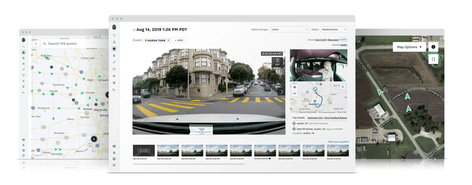
Task: Select the Dec 09, 8:50 AM snapshot
Action: (x=216, y=151)
